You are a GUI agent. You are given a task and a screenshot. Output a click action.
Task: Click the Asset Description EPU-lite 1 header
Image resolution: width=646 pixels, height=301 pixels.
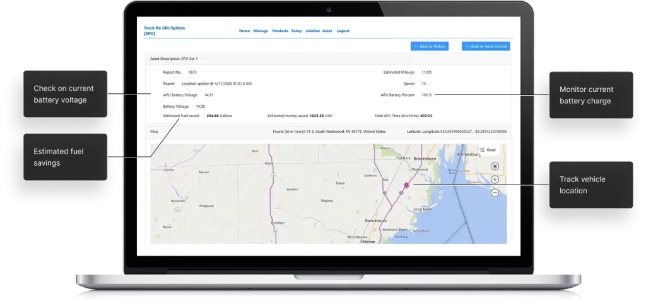(x=173, y=59)
